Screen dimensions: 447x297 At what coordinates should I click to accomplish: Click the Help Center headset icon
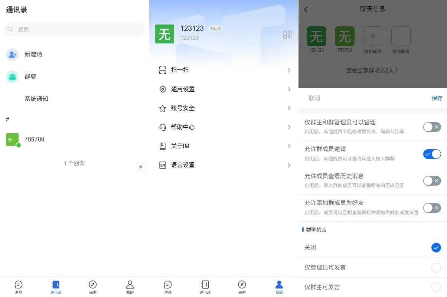tap(162, 127)
